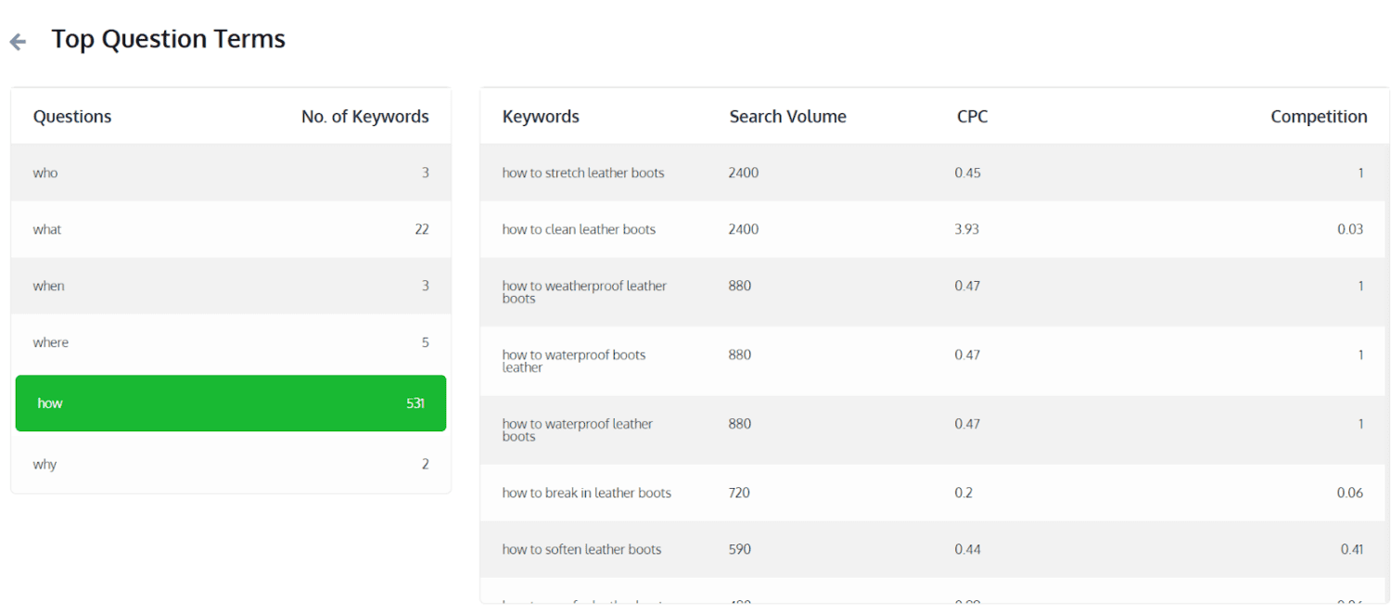This screenshot has height=615, width=1391.
Task: Click the back arrow icon
Action: [18, 42]
